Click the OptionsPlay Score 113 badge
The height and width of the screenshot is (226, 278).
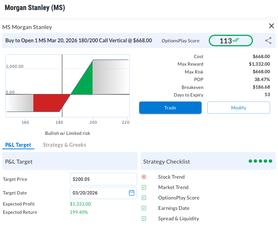coord(231,41)
